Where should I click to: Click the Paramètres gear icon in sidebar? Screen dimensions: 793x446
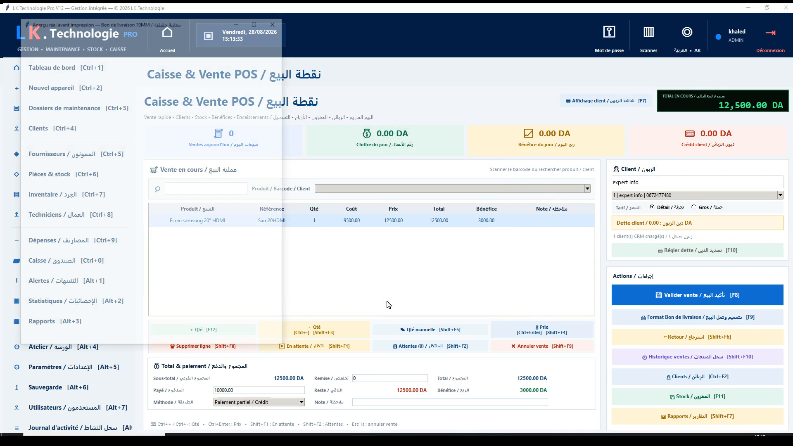pos(17,367)
